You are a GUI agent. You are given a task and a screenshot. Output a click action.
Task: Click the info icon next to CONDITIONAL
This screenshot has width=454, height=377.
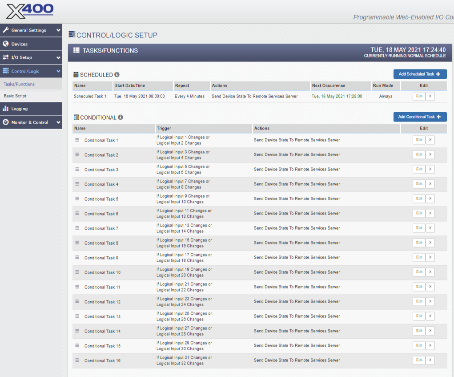pos(121,118)
